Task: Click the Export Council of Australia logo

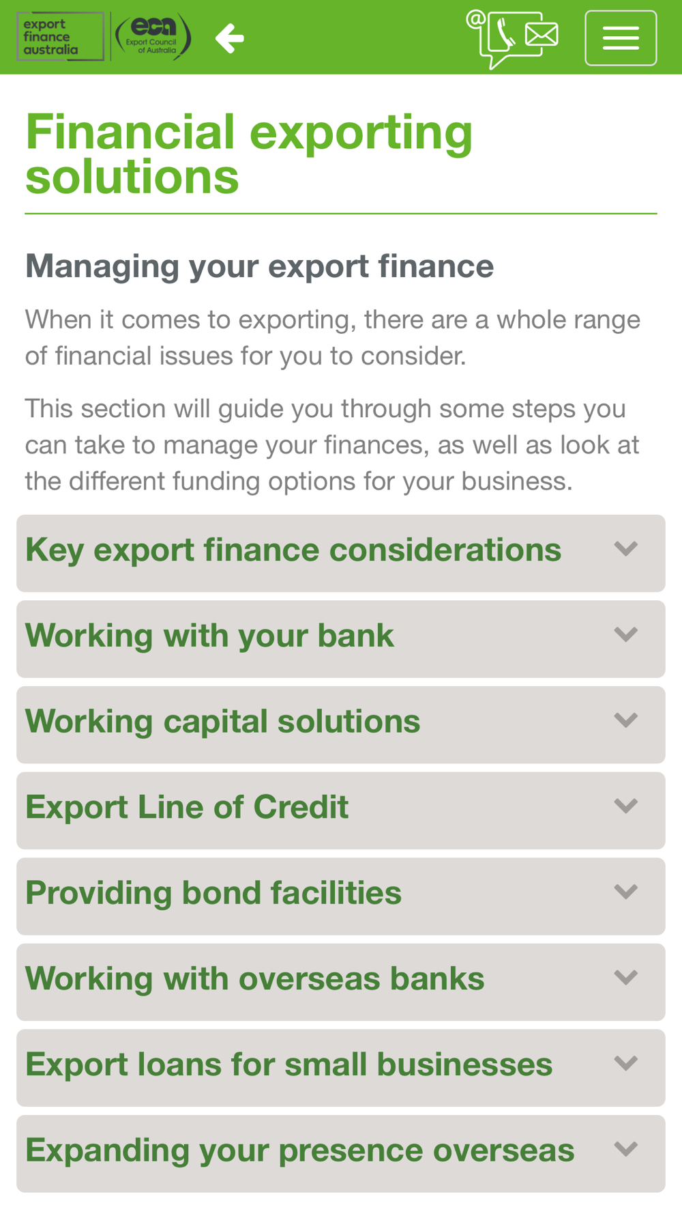Action: click(153, 37)
